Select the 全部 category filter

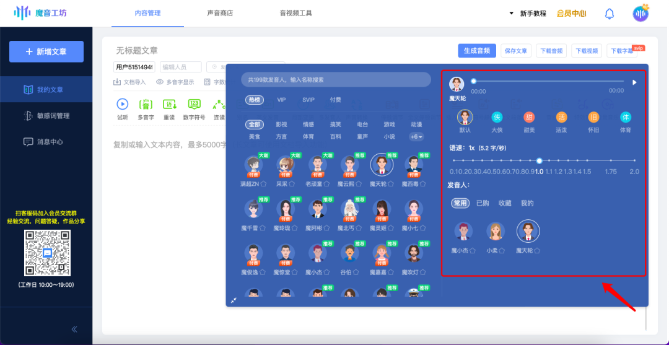[255, 124]
